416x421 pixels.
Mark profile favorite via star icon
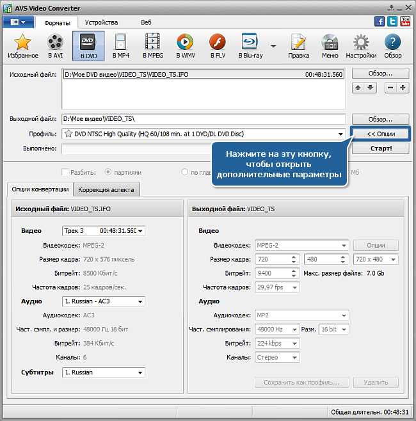tap(68, 134)
